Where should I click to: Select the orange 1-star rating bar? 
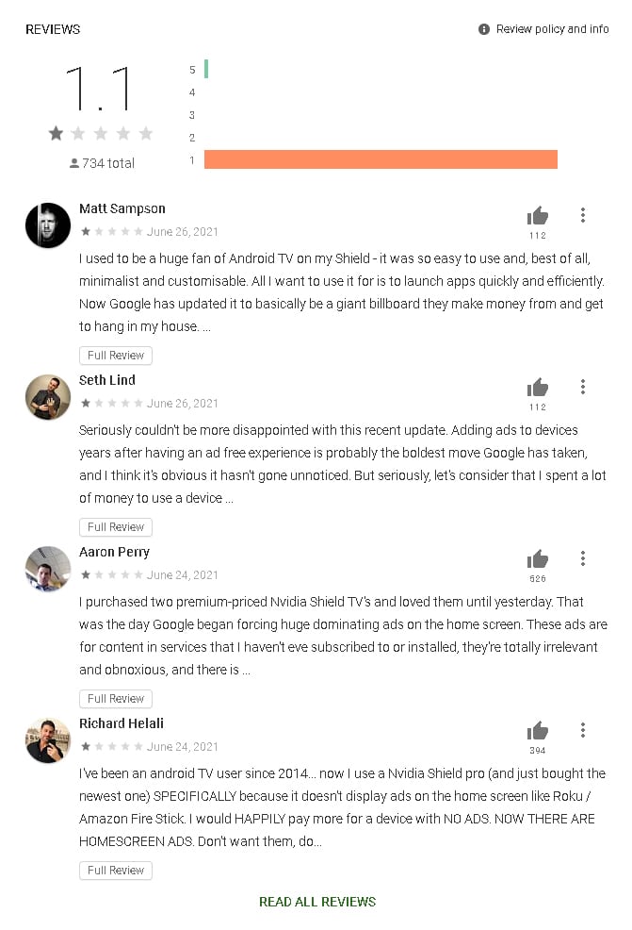pyautogui.click(x=381, y=159)
